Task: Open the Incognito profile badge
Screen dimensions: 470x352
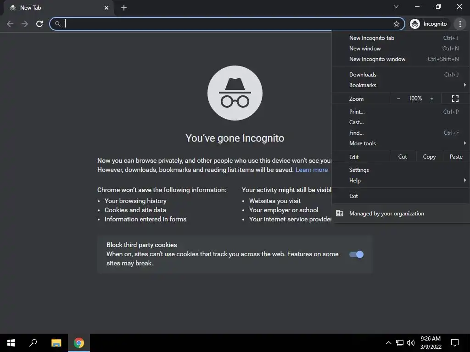Action: pyautogui.click(x=429, y=24)
